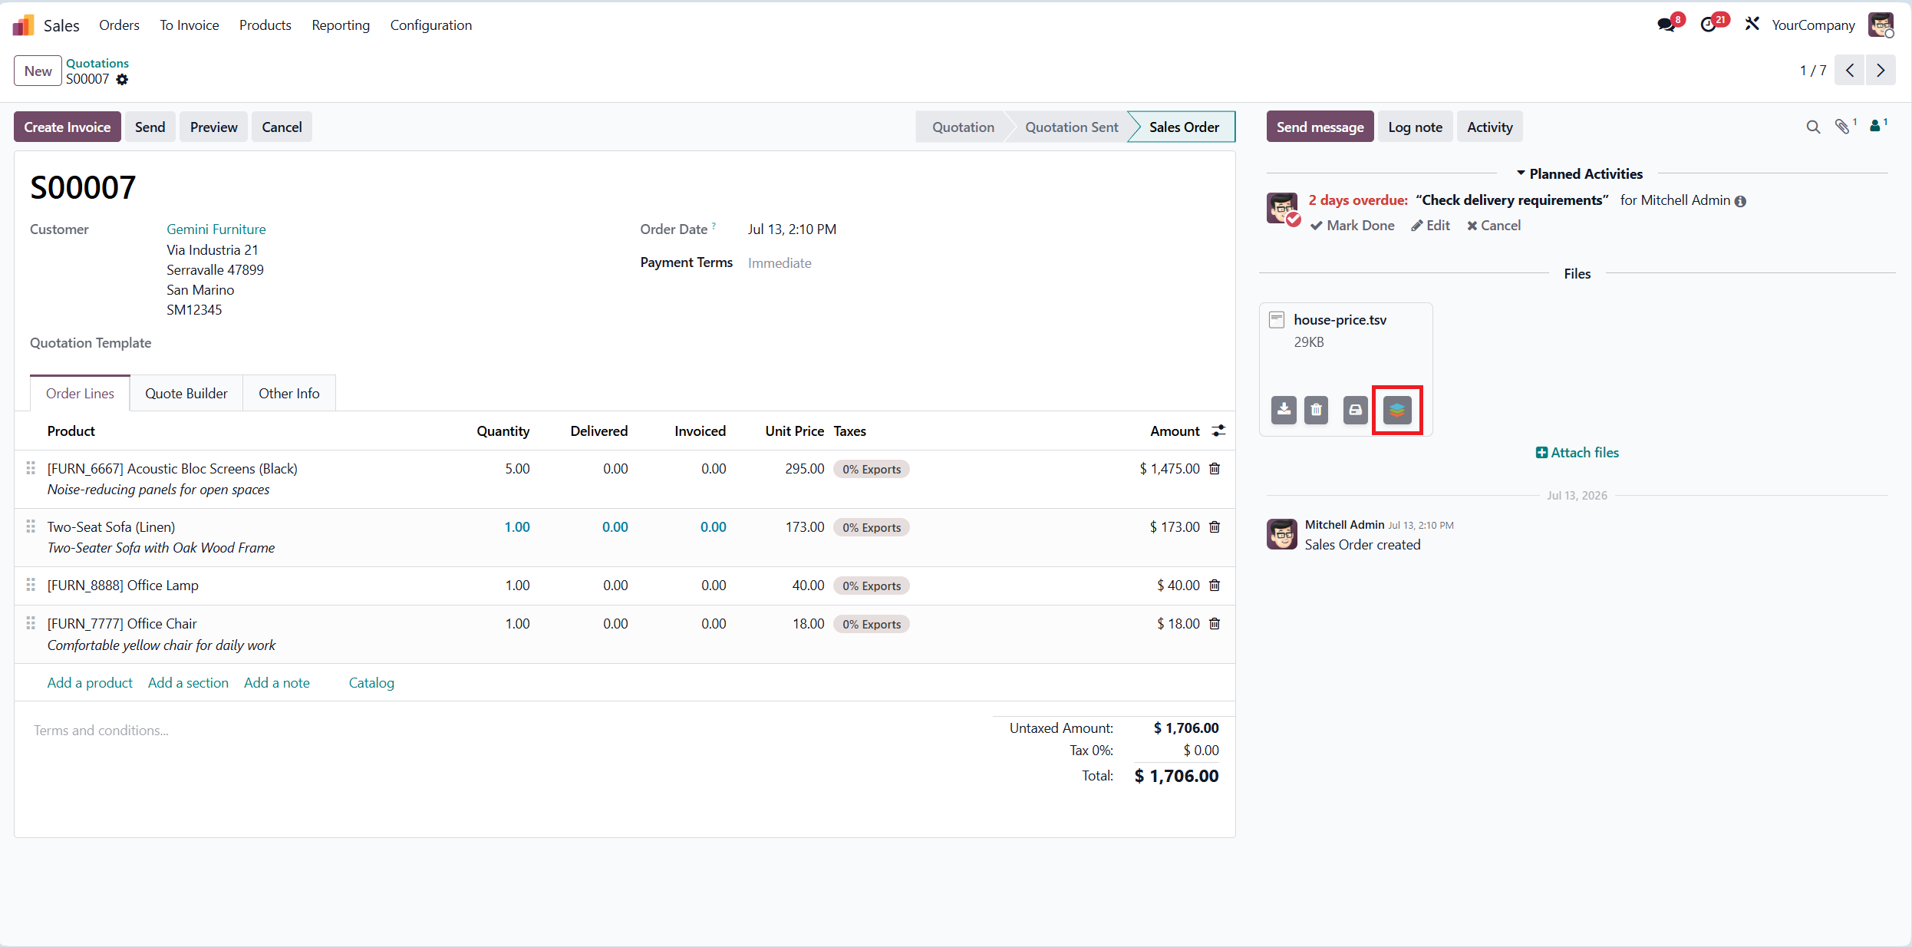Click the Order Date help question mark

pos(714,226)
